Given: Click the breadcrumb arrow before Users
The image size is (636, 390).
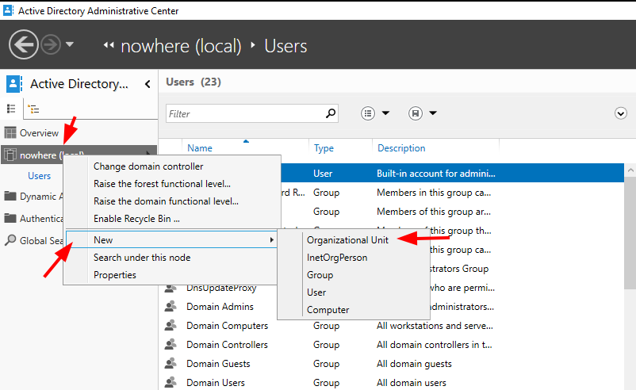Looking at the screenshot, I should pos(253,45).
